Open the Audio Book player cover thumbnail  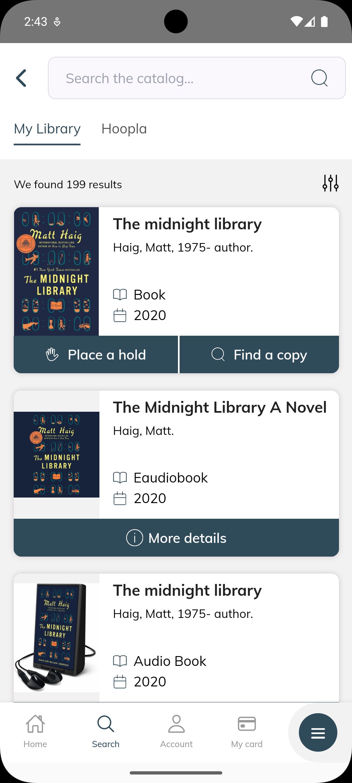[56, 637]
